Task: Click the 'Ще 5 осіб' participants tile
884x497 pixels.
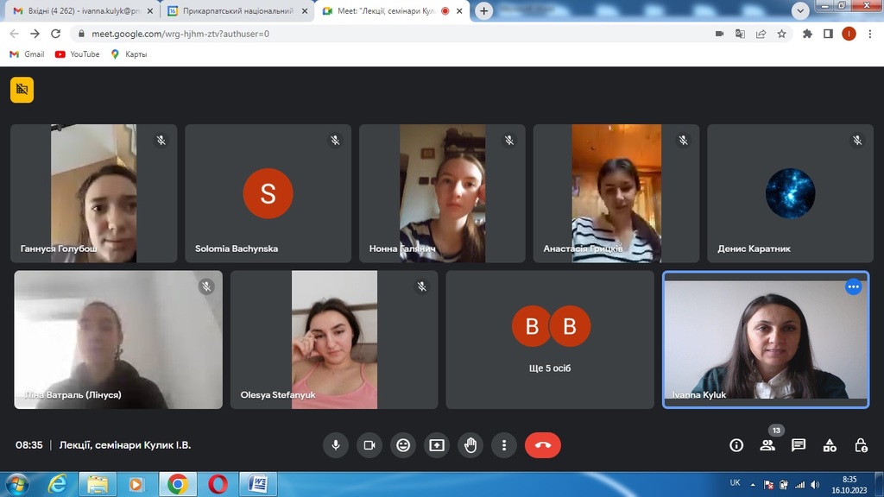Action: pos(550,339)
